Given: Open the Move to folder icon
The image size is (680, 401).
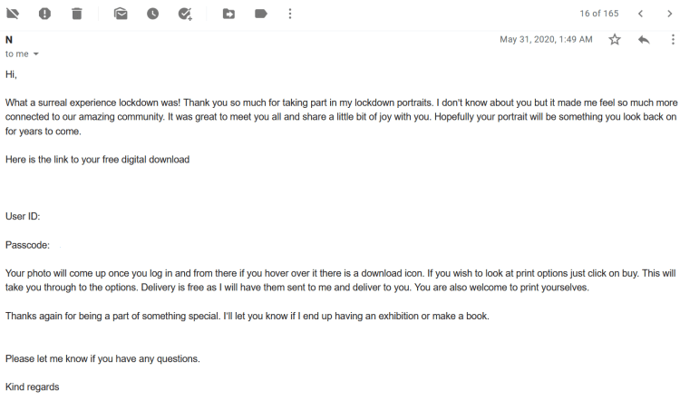Looking at the screenshot, I should coord(228,14).
